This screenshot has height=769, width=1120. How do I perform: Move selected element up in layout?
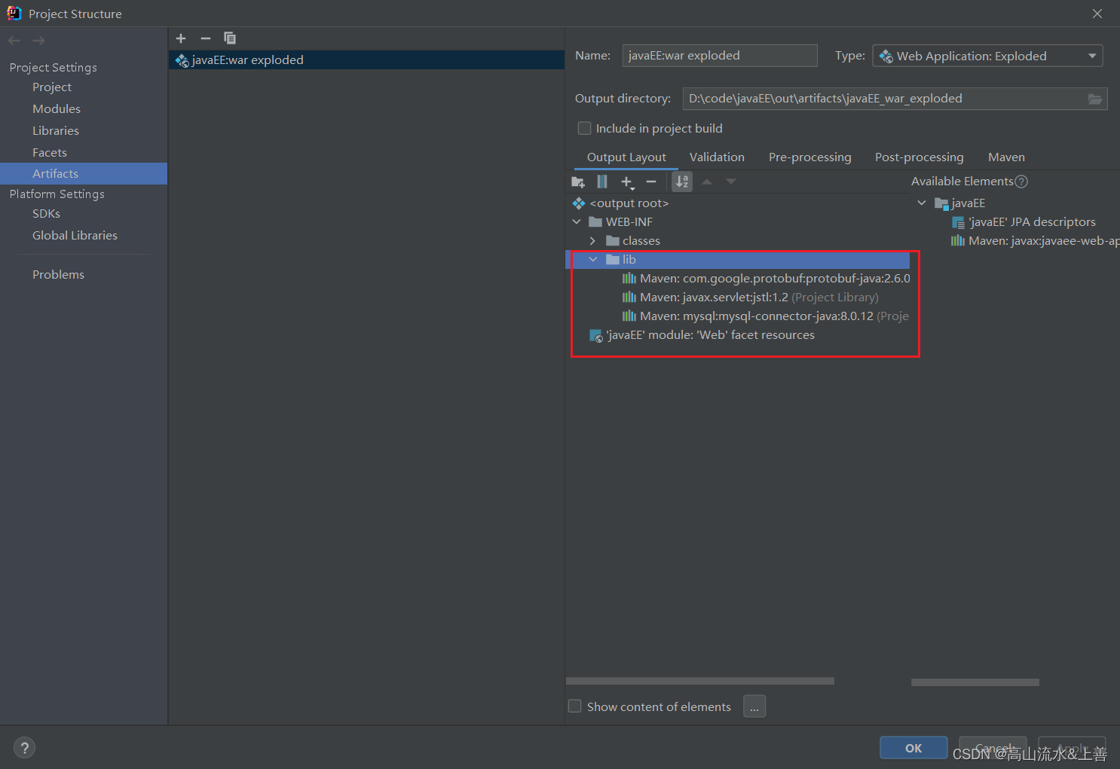coord(706,182)
